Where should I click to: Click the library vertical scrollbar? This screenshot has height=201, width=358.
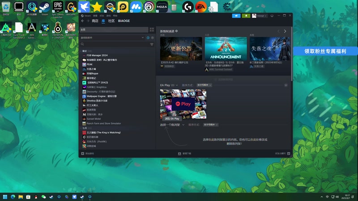point(292,54)
